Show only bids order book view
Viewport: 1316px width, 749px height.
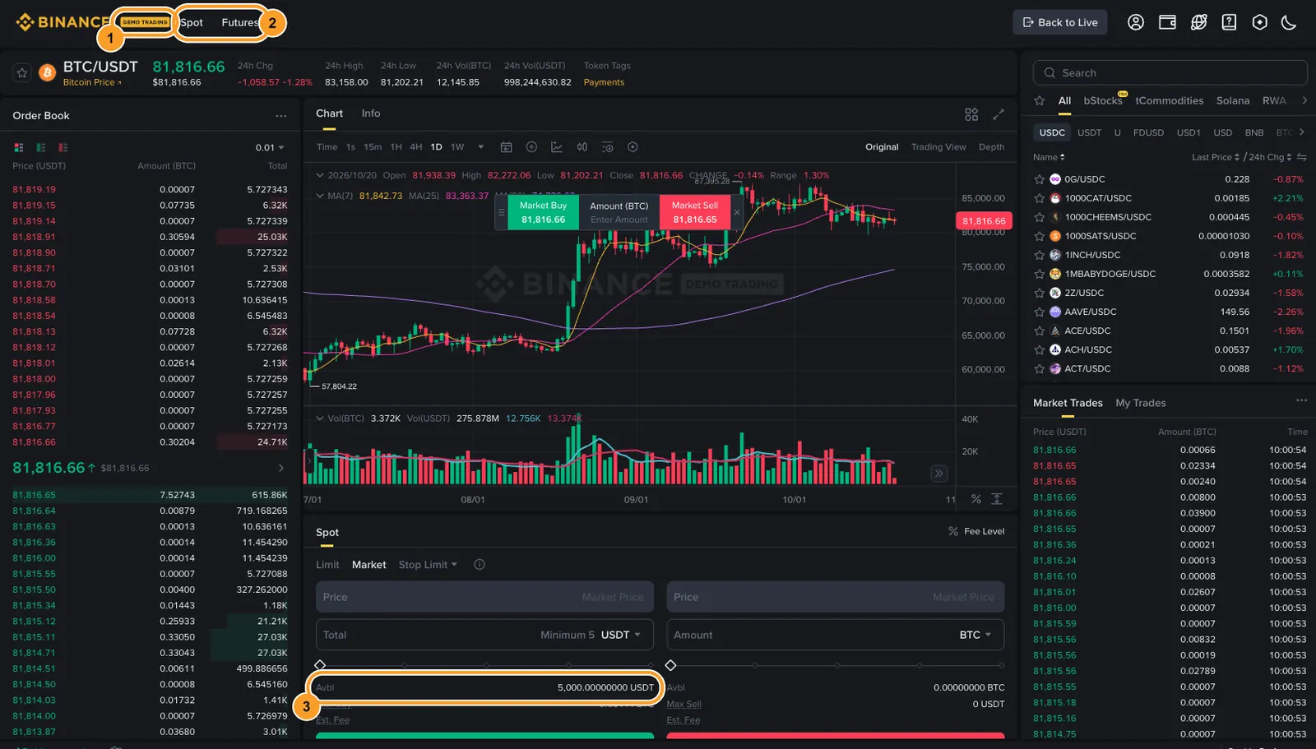[41, 148]
